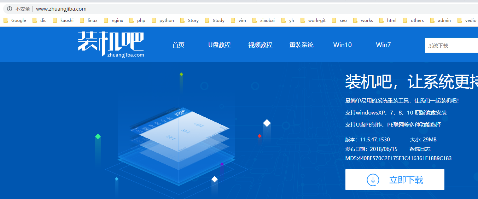Expand the admin bookmark folder
This screenshot has width=478, height=199.
tap(441, 21)
